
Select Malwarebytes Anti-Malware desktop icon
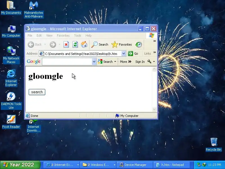point(33,10)
